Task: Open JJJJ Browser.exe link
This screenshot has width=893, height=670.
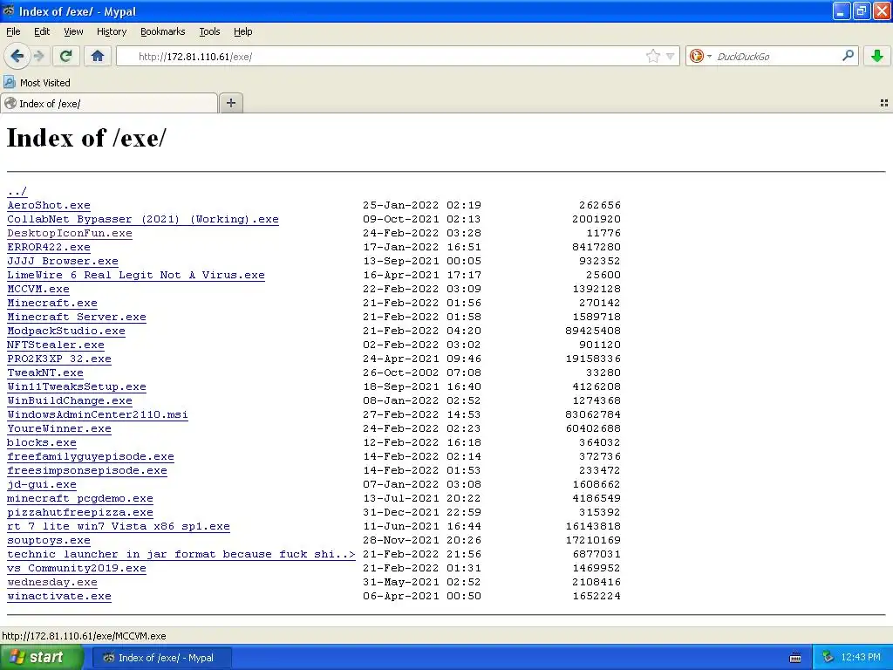Action: 63,261
